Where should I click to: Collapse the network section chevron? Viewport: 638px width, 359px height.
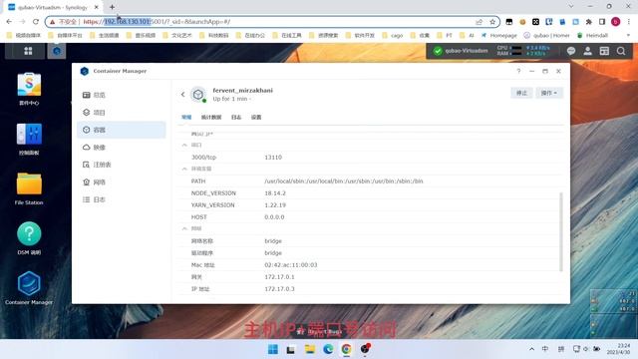tap(184, 228)
